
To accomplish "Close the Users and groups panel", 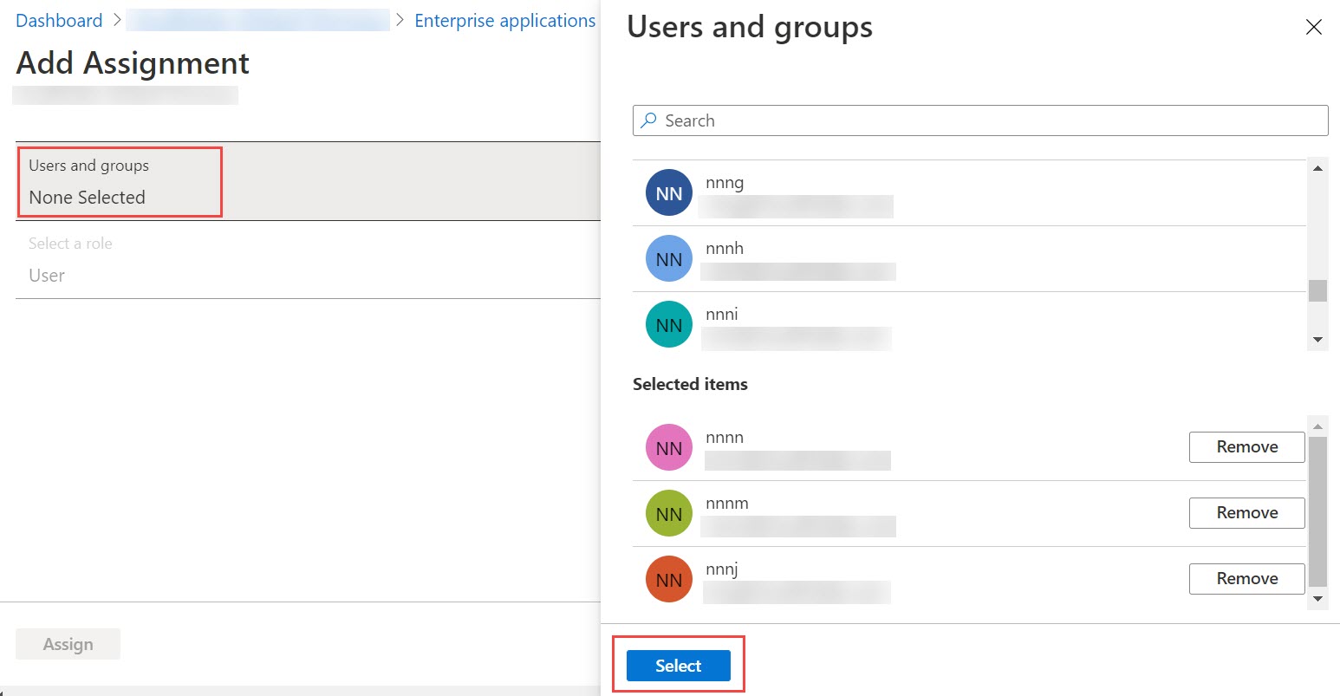I will point(1314,28).
